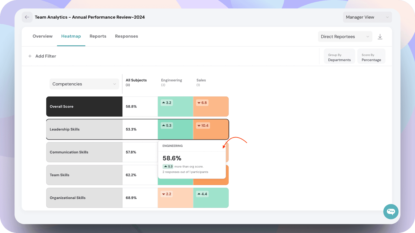Click the 6.8 decrease badge for Sales
The width and height of the screenshot is (415, 233).
click(202, 103)
